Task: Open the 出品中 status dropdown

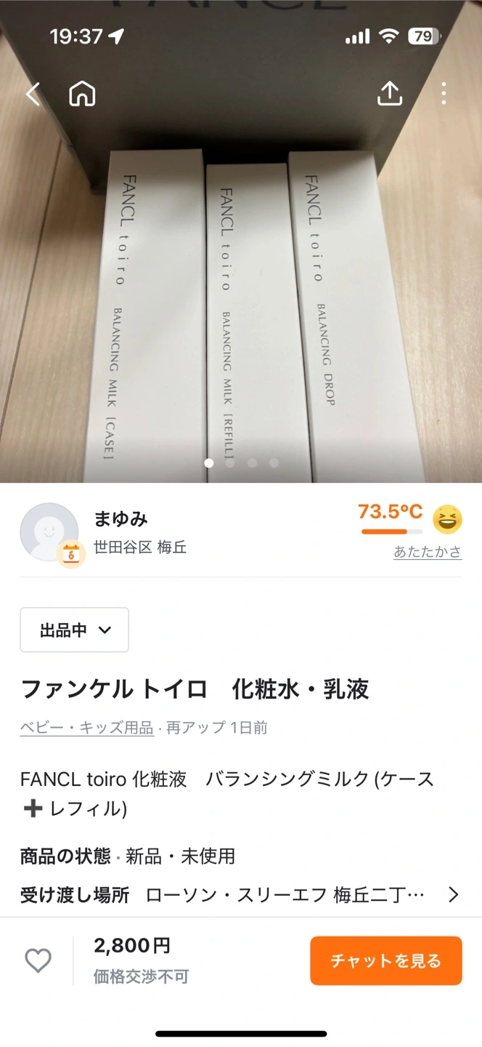Action: point(74,630)
